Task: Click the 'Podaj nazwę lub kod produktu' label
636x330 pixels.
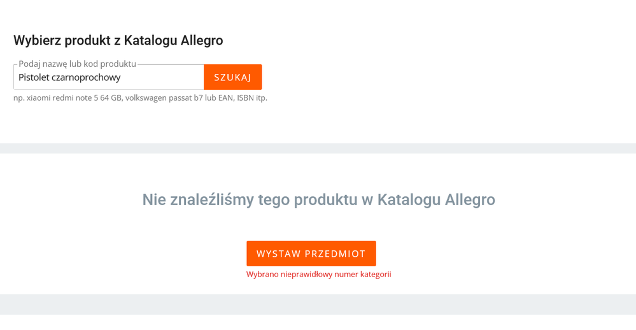Action: click(77, 64)
